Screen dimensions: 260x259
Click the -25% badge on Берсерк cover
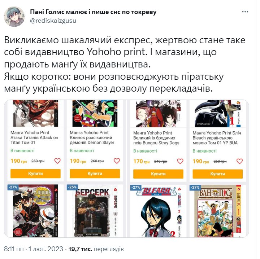pyautogui.click(x=72, y=187)
